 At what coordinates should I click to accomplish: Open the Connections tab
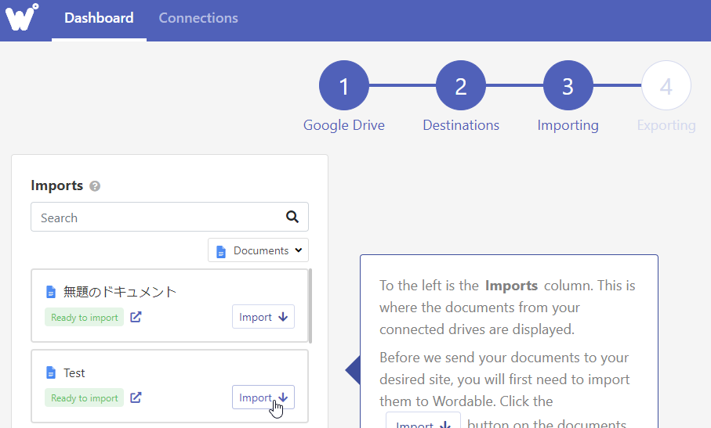pyautogui.click(x=198, y=18)
